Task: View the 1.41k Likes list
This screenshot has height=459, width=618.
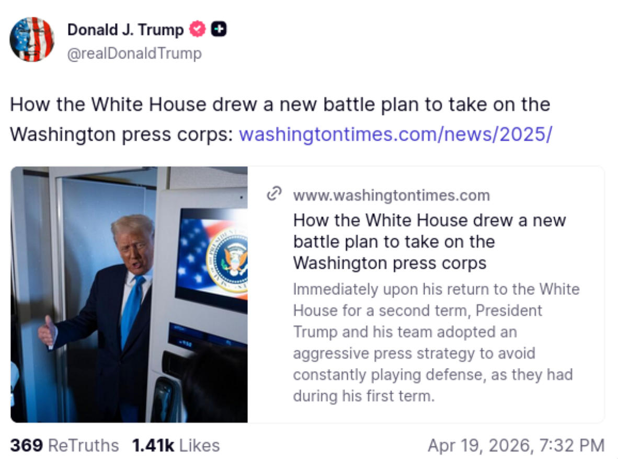Action: 176,445
